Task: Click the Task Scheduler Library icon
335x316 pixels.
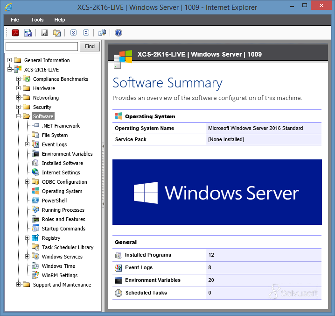Action: point(35,247)
